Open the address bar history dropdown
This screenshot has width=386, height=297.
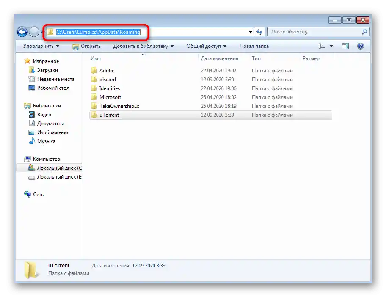(x=250, y=32)
